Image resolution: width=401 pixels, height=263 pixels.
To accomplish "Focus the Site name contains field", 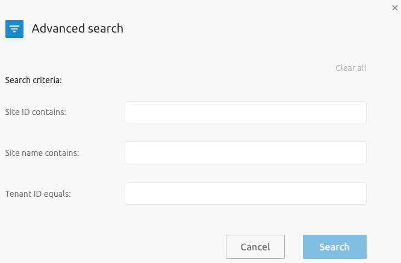I will [246, 153].
